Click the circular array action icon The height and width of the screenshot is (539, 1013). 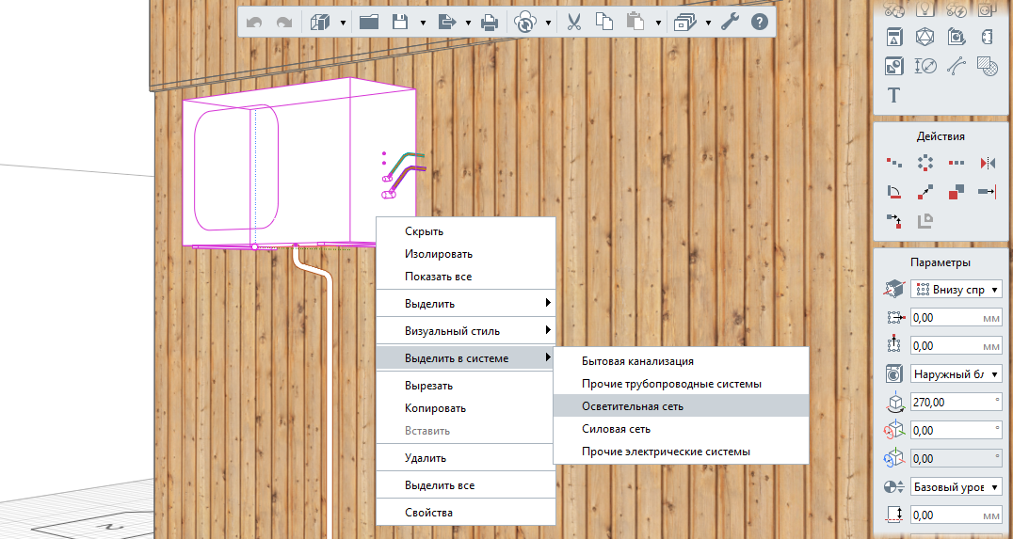click(x=925, y=163)
